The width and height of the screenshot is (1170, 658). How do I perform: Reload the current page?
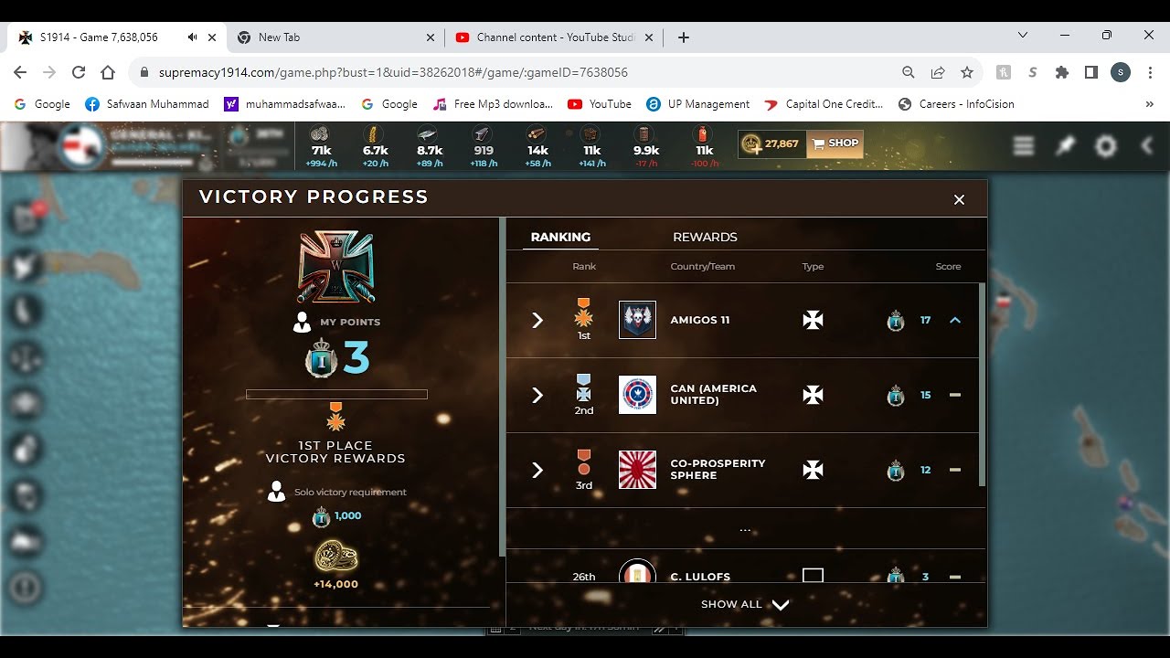pyautogui.click(x=79, y=72)
